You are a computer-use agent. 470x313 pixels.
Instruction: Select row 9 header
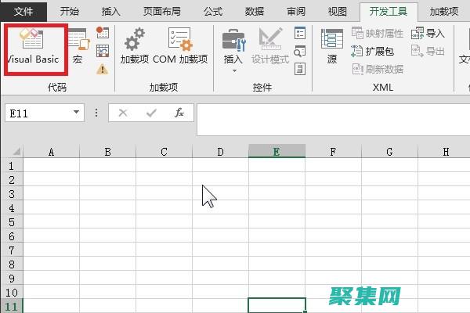(x=12, y=278)
